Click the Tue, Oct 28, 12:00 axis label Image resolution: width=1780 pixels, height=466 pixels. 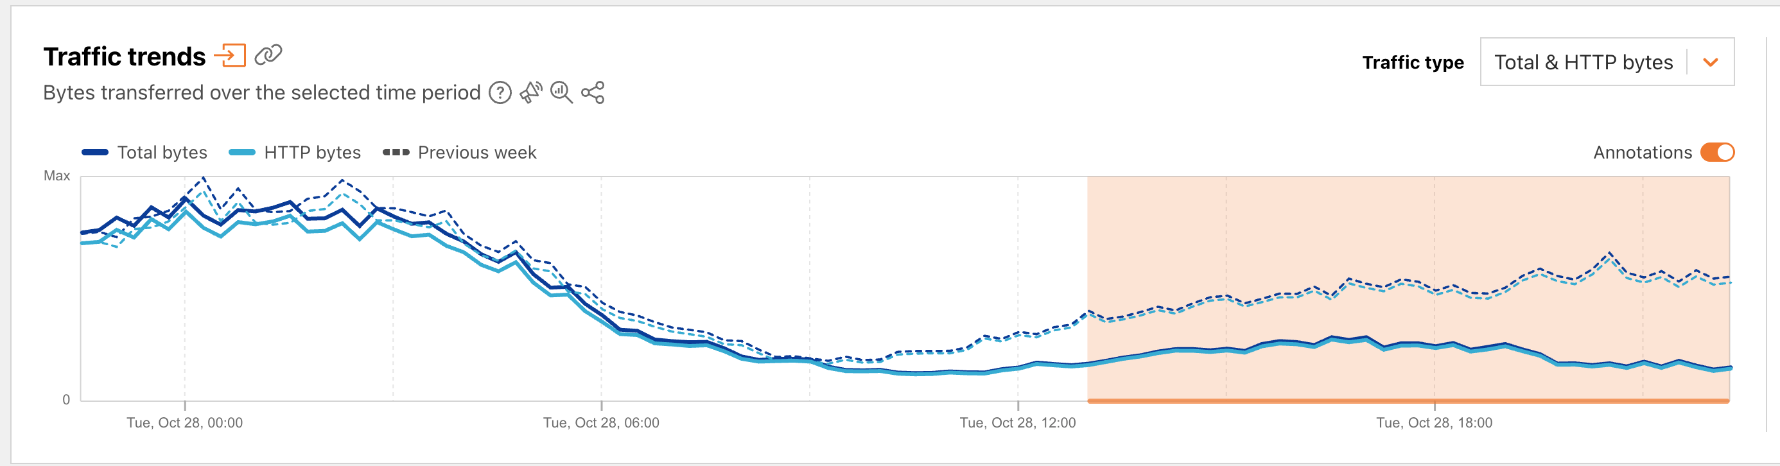(x=1017, y=422)
